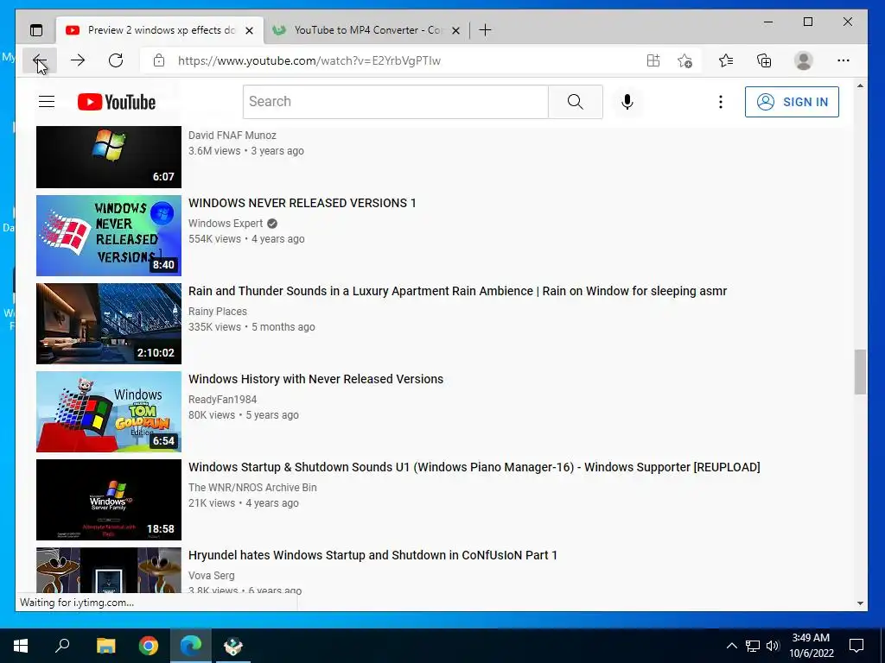The height and width of the screenshot is (663, 885).
Task: Open 'Hryundel hates Windows Startup' title
Action: tap(372, 555)
